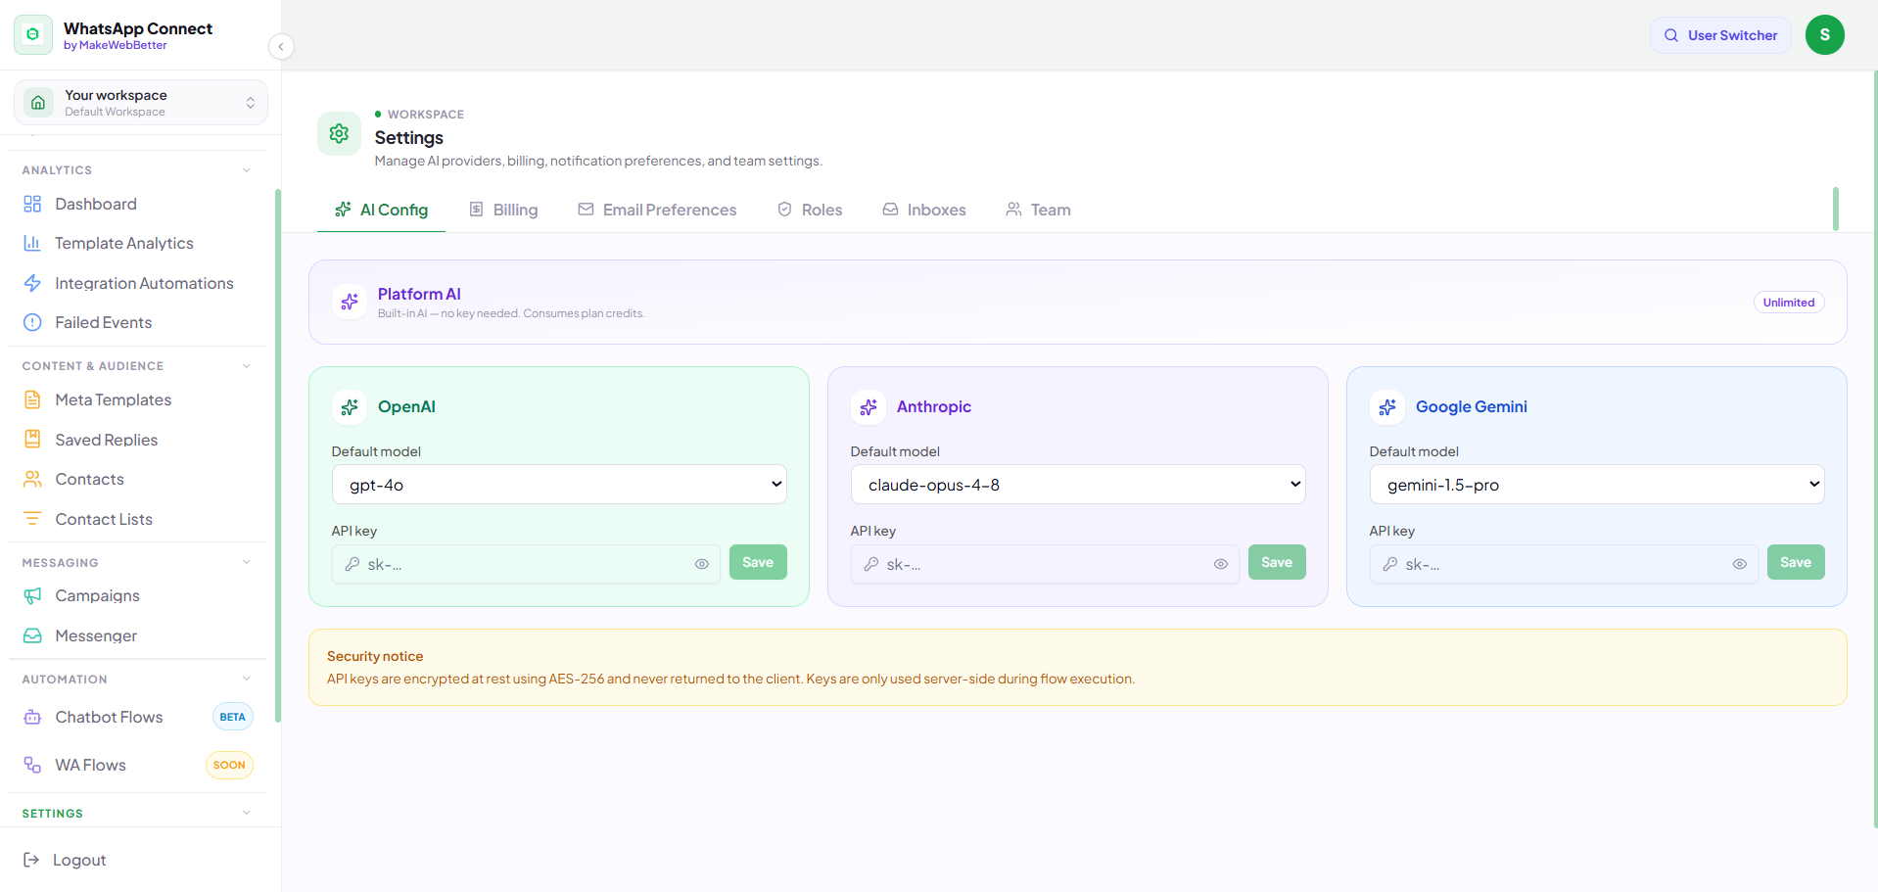Select the AI Config tab
Viewport: 1878px width, 892px height.
point(381,210)
